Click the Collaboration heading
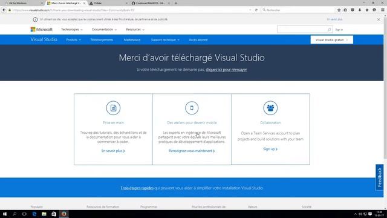 [x=270, y=122]
